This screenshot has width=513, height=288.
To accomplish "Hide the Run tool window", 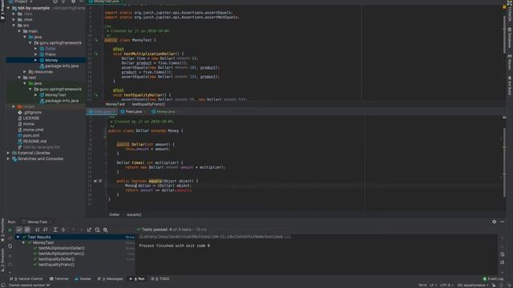I will 503,222.
